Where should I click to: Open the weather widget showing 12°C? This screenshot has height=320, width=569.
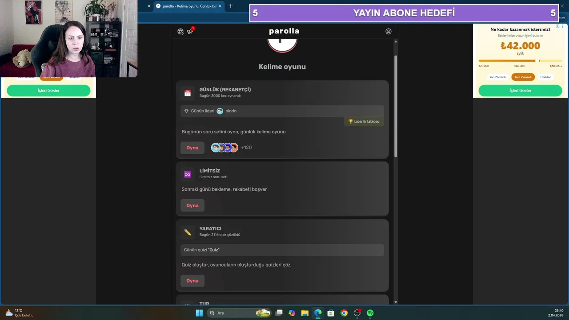tap(19, 313)
